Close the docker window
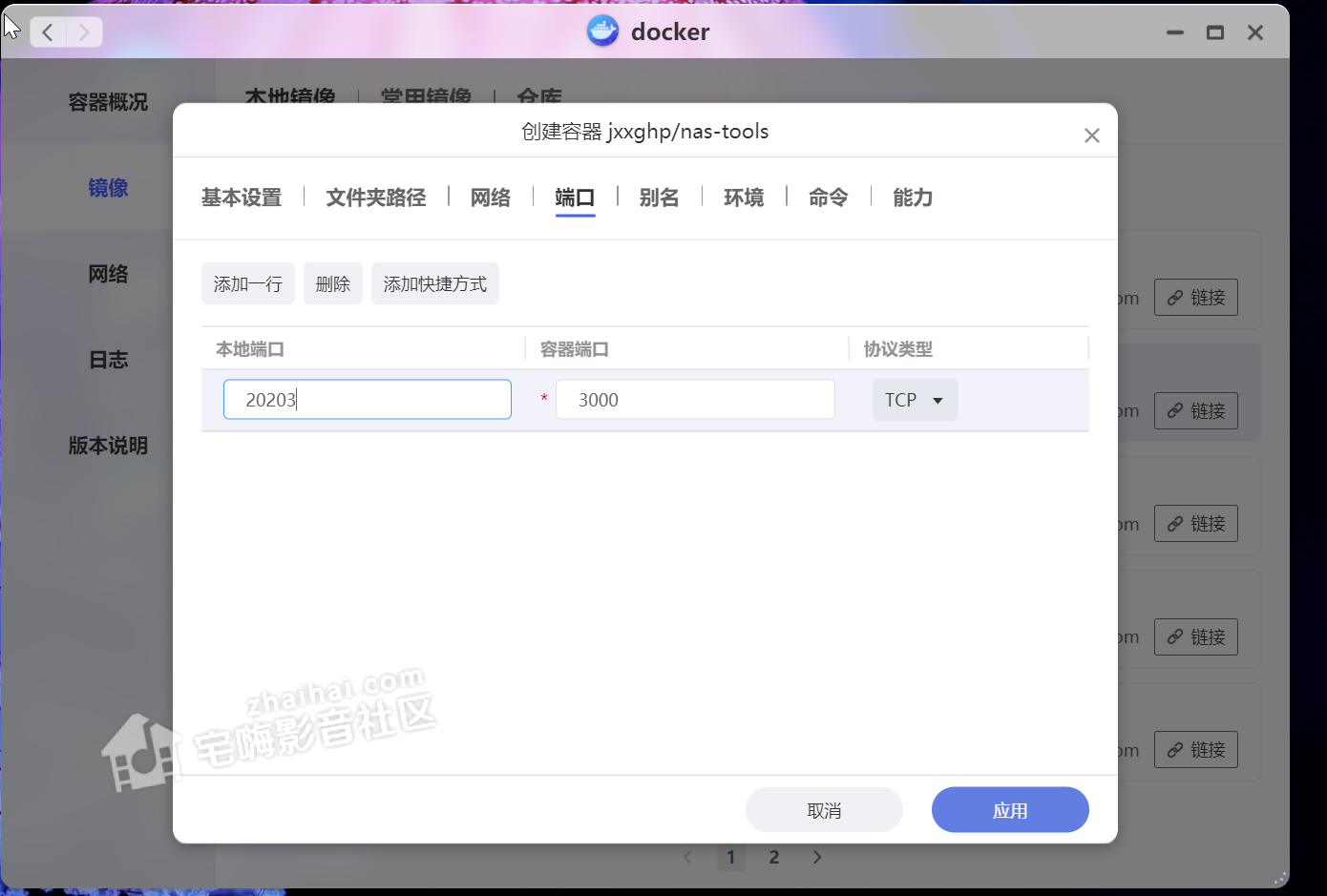The height and width of the screenshot is (896, 1327). 1255,32
